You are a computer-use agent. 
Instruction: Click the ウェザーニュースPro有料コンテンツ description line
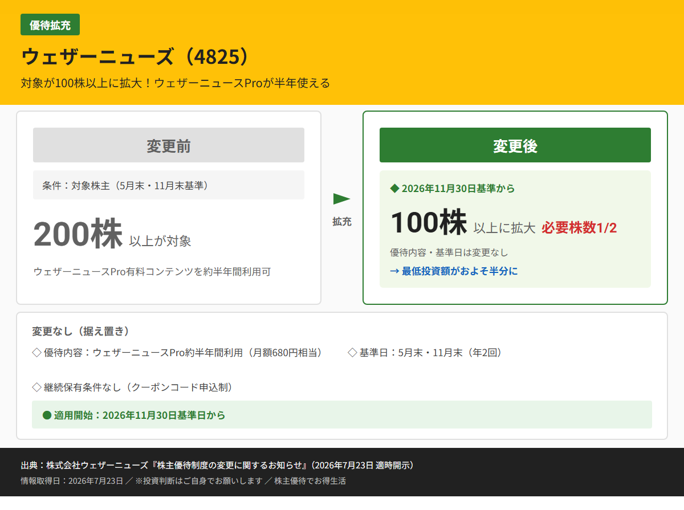tap(152, 272)
